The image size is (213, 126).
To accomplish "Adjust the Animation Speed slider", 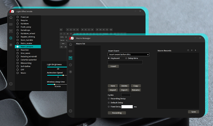I will coord(63,75).
